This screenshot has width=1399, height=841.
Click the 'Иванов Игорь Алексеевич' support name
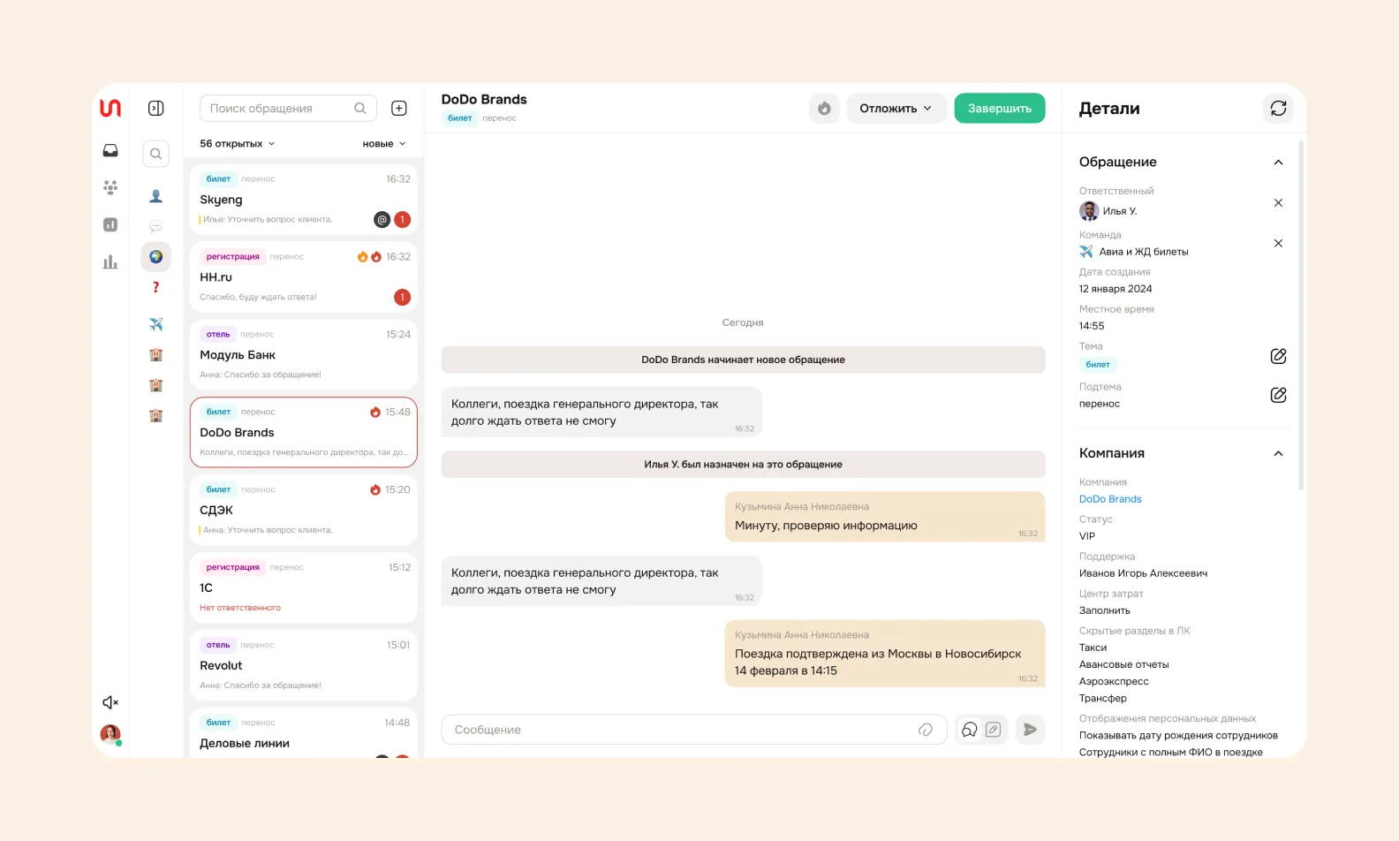click(1143, 573)
